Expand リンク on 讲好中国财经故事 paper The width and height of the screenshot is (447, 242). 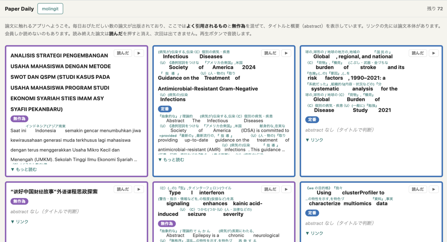pos(19,222)
